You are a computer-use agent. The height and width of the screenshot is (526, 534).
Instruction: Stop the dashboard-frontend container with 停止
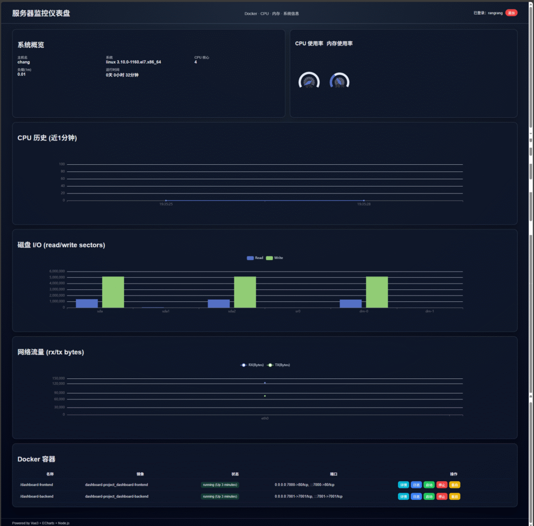[442, 485]
